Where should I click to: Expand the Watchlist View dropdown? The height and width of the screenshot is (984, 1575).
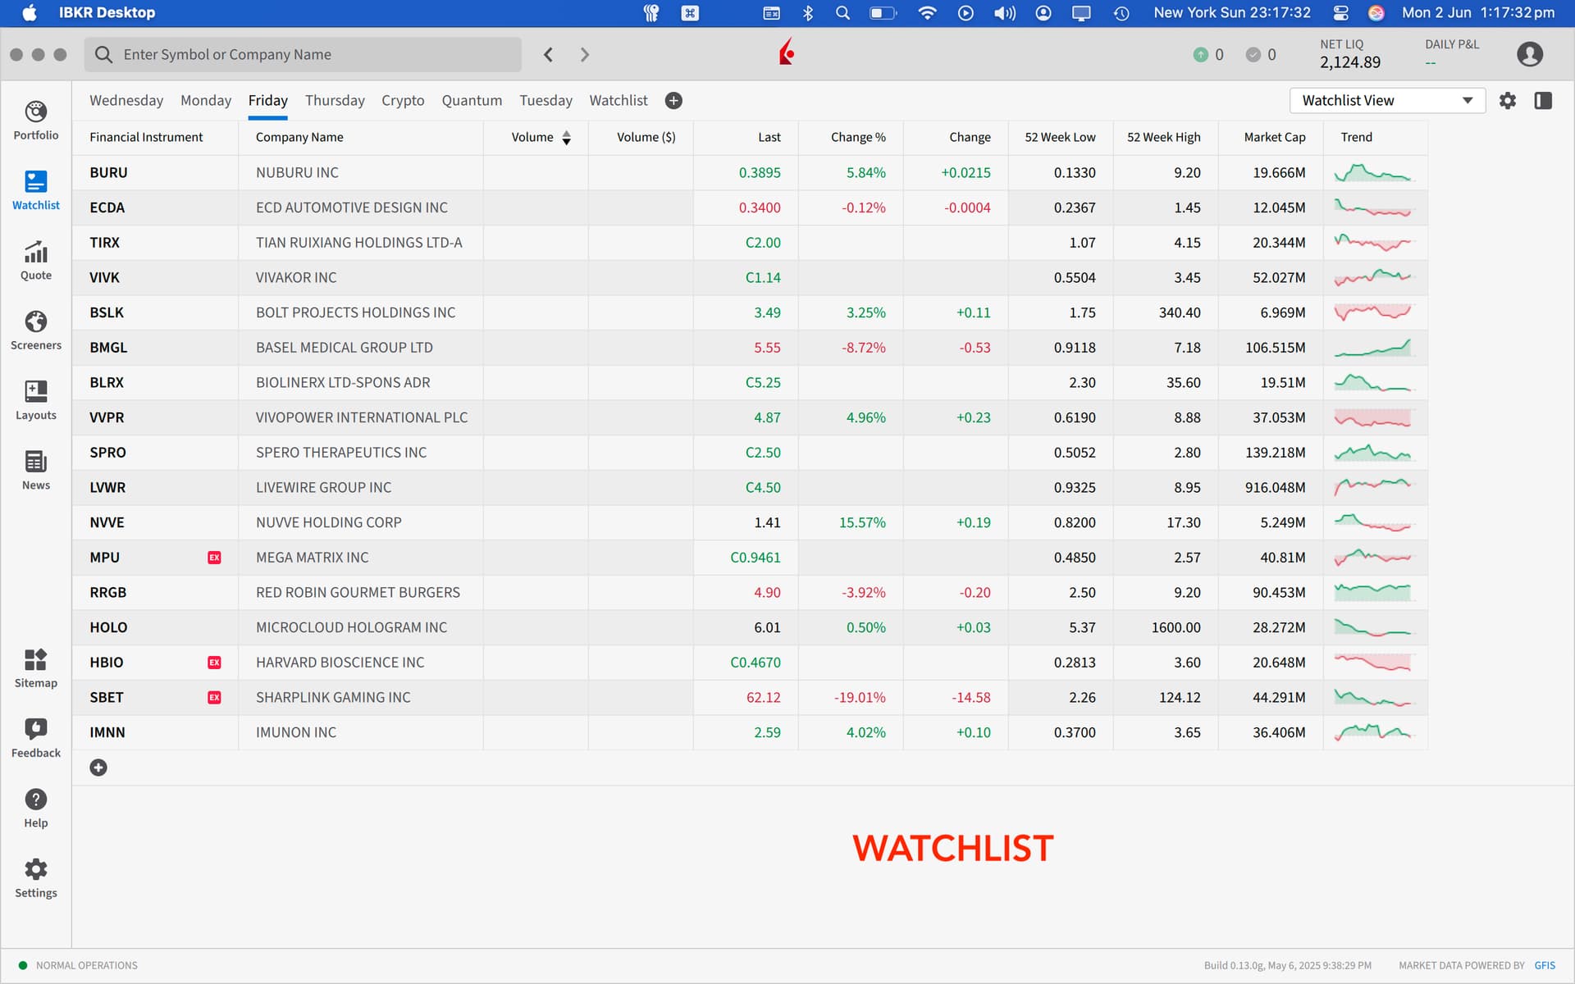pos(1387,101)
